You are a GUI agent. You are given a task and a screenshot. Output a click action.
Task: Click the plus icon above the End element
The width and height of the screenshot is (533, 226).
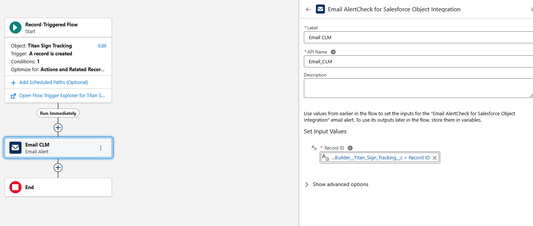coord(58,168)
